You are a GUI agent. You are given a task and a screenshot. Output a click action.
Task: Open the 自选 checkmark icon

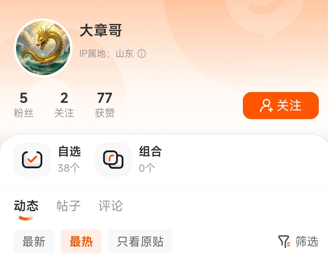[x=32, y=160]
